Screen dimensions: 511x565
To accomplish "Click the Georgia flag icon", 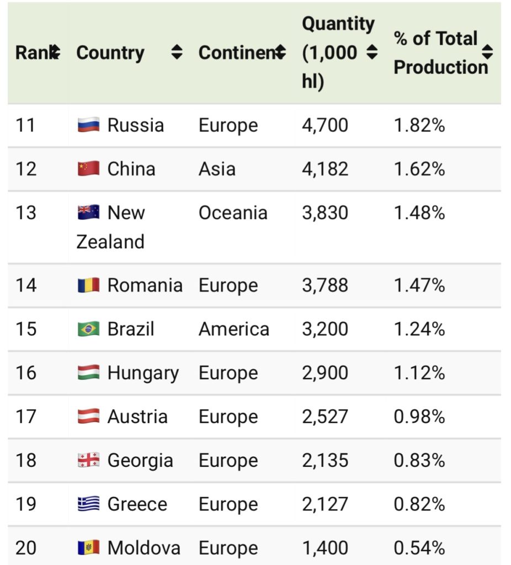I will [x=87, y=460].
